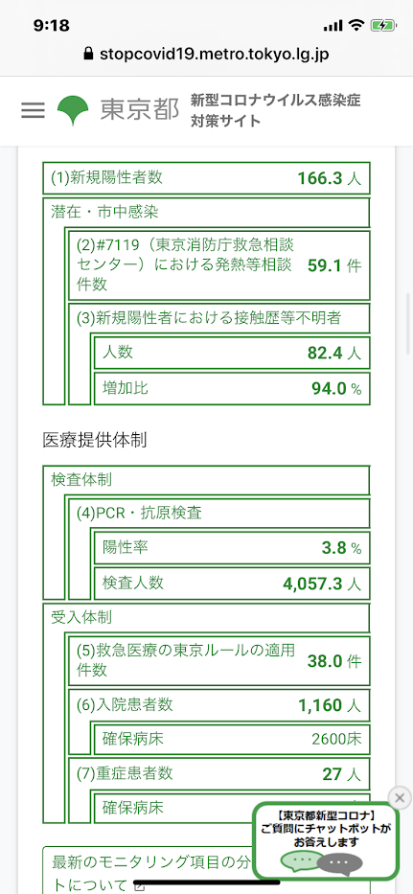Image resolution: width=413 pixels, height=894 pixels.
Task: Tap the green ginkgo leaf Tokyo logo
Action: 73,110
